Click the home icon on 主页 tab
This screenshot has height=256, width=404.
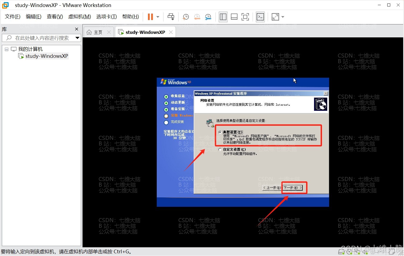point(89,32)
